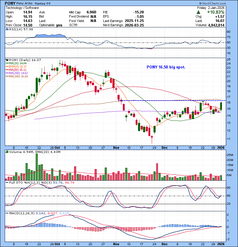
Task: Click the 11 price level on the price axis
Action: tap(228, 139)
